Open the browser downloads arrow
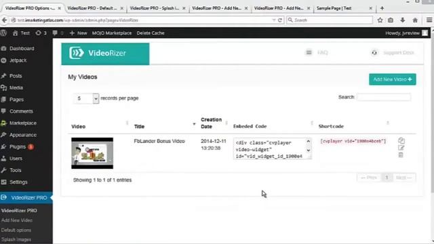434x244 pixels. [x=403, y=20]
